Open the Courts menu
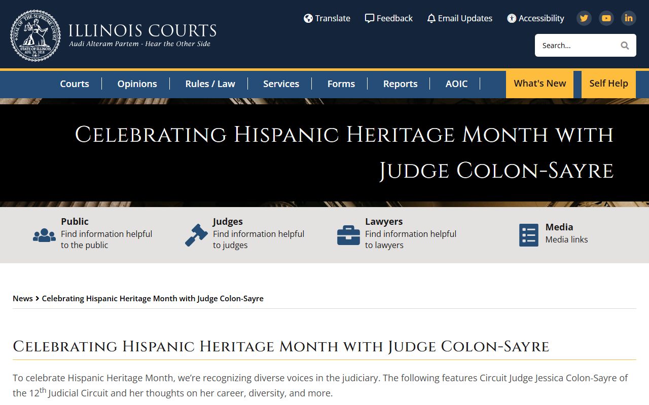 [75, 84]
